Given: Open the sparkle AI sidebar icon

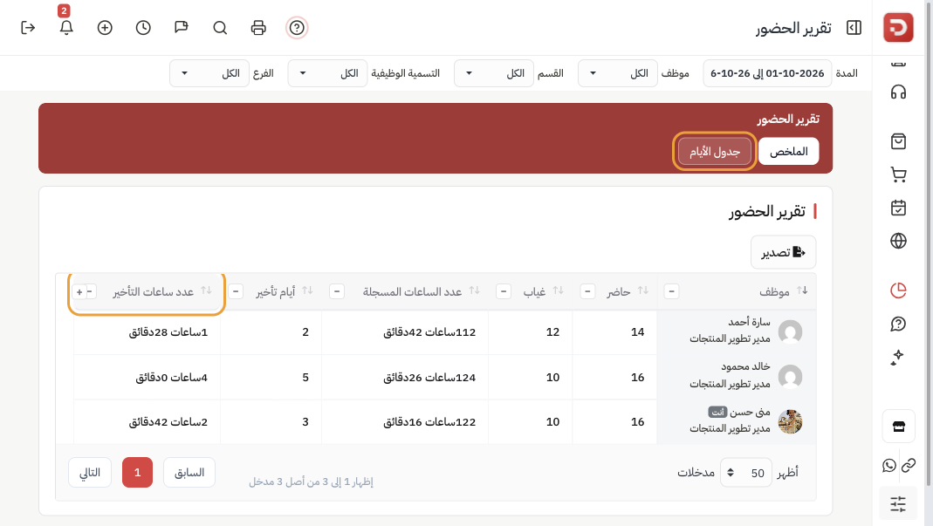Looking at the screenshot, I should [x=898, y=357].
